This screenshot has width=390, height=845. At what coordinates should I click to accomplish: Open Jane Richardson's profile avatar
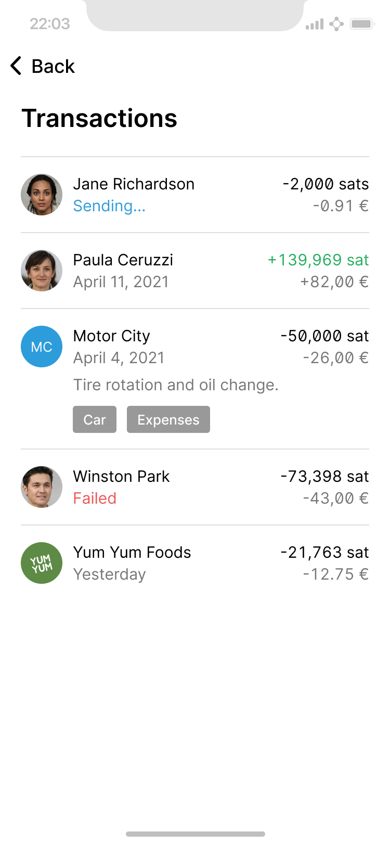point(42,195)
